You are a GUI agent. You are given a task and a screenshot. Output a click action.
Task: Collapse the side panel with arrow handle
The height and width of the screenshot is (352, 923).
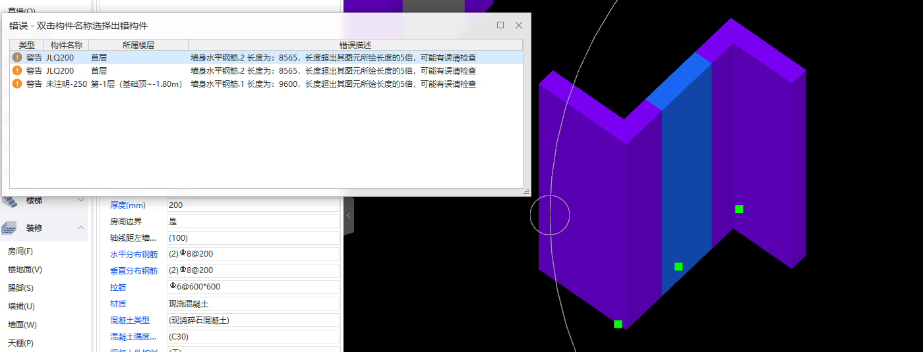coord(348,215)
